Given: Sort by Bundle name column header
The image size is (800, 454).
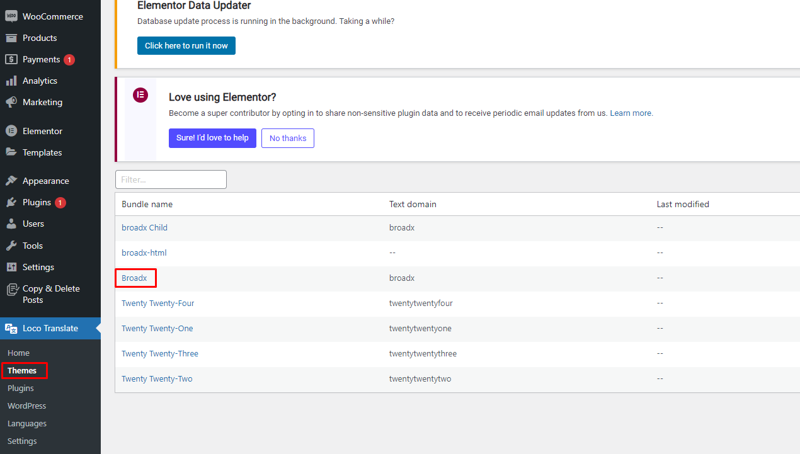Looking at the screenshot, I should pos(147,204).
